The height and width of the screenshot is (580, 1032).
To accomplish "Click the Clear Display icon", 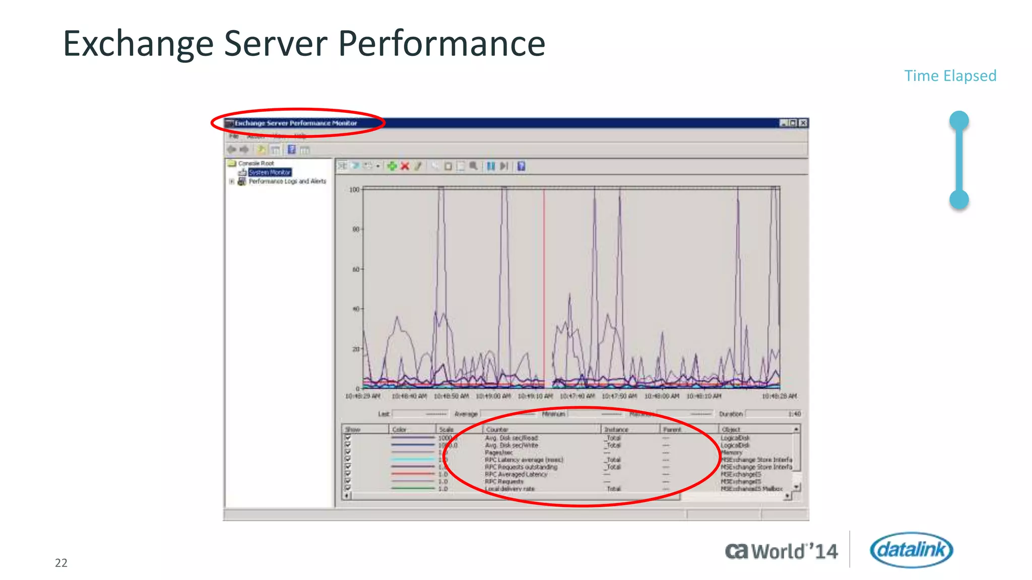I will point(355,166).
